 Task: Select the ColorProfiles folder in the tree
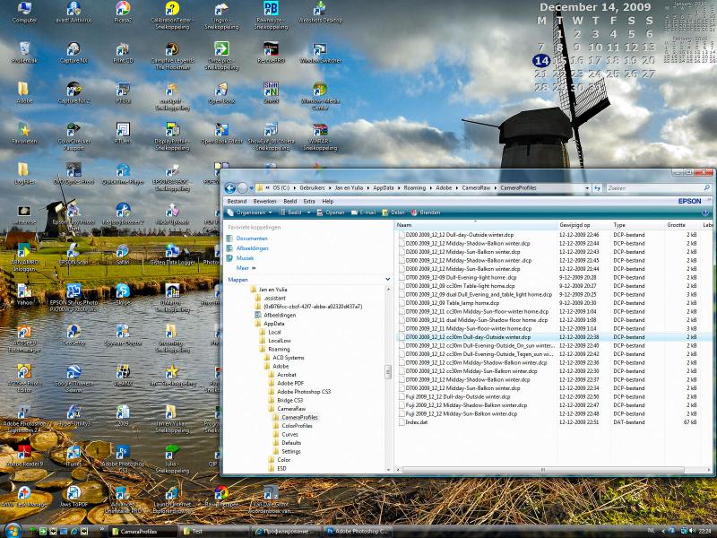pos(297,426)
